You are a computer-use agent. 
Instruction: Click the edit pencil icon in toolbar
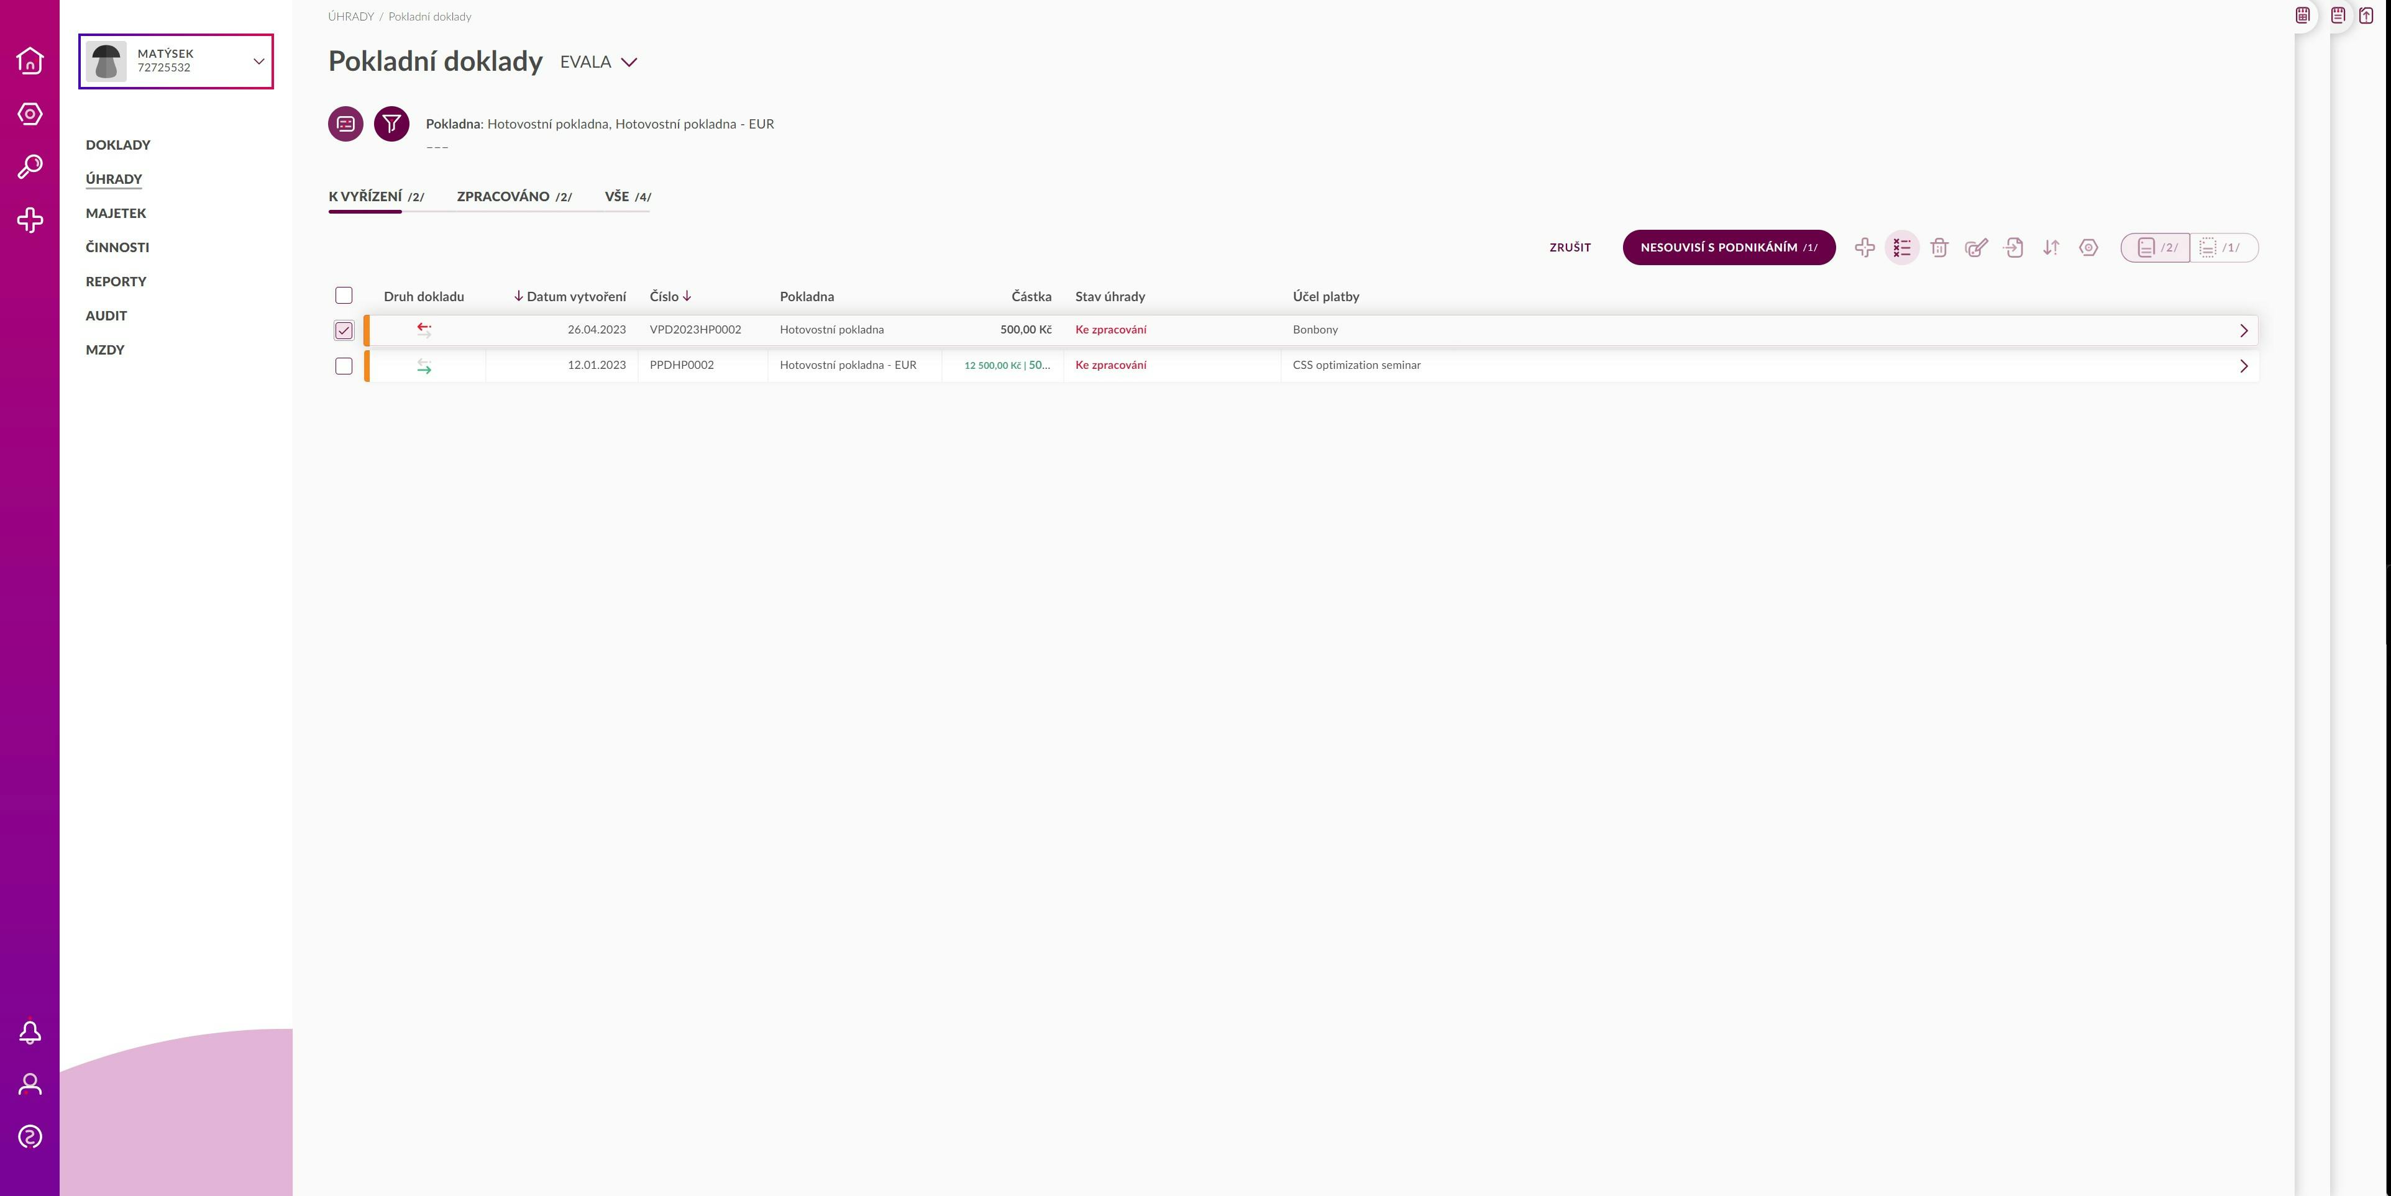click(1976, 248)
